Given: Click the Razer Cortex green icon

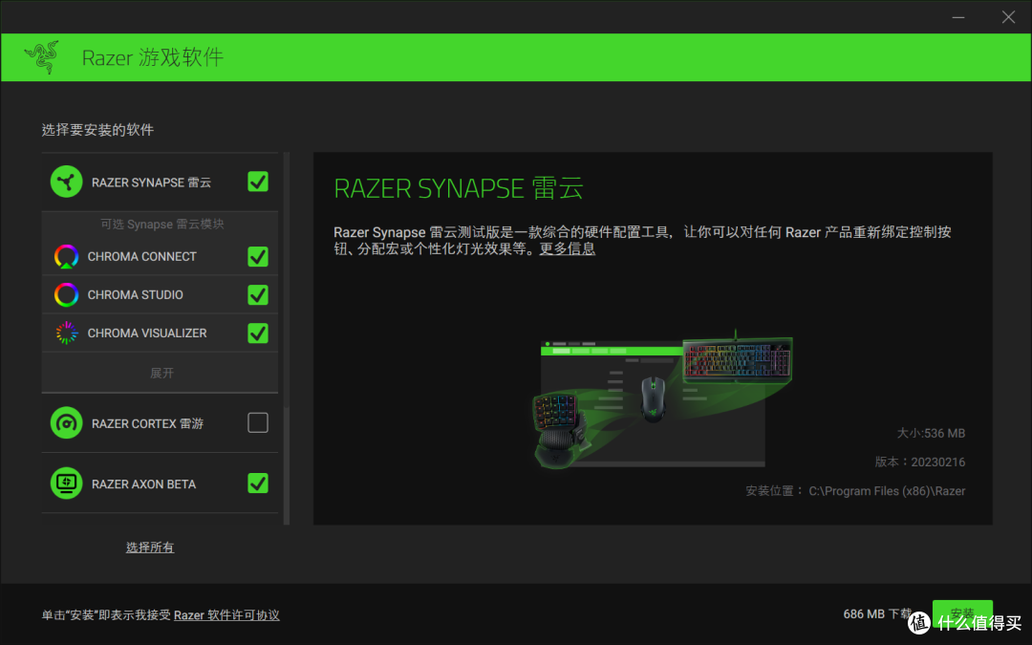Looking at the screenshot, I should click(67, 422).
